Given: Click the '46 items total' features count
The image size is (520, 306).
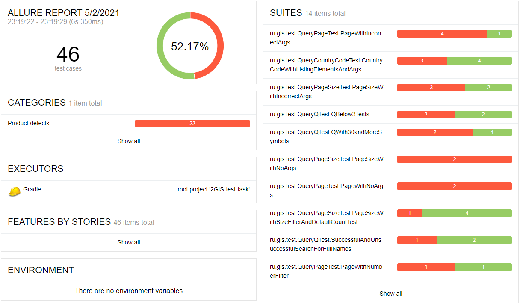Looking at the screenshot, I should click(134, 223).
